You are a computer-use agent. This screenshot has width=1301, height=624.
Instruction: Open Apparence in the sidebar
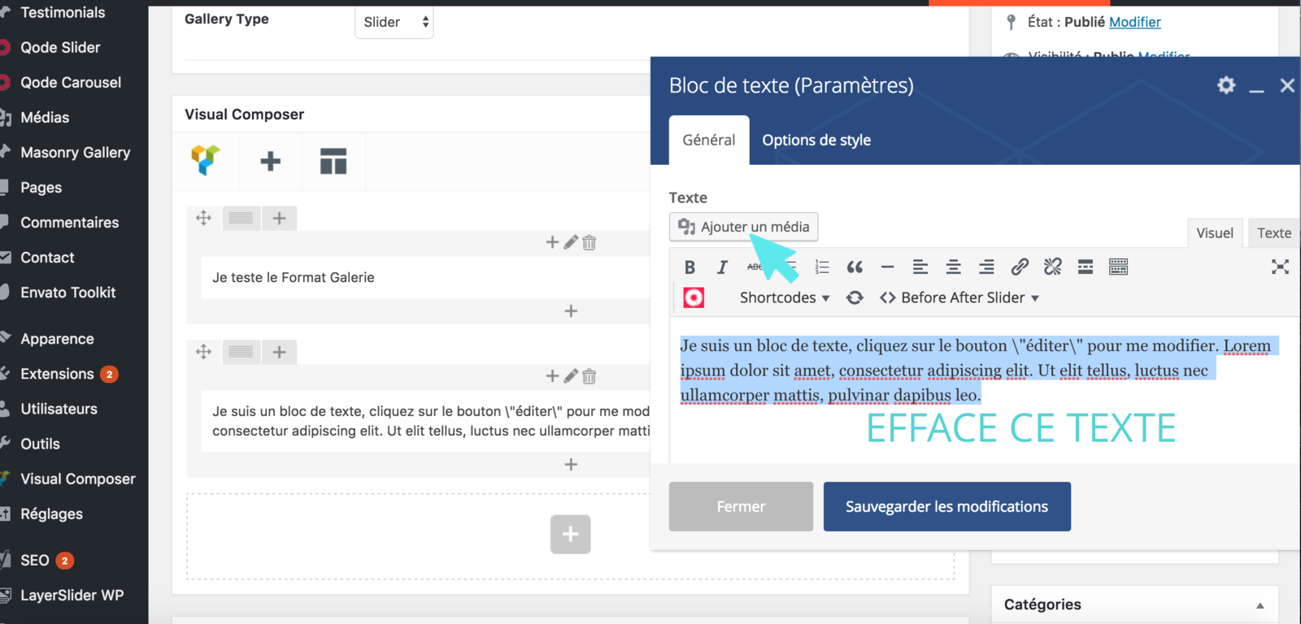pyautogui.click(x=57, y=338)
